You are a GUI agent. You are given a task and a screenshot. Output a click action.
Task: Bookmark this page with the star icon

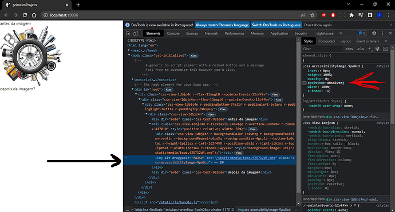pyautogui.click(x=312, y=15)
